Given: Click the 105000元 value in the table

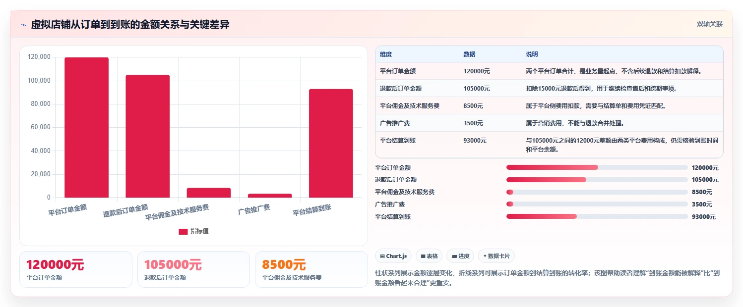Looking at the screenshot, I should (477, 89).
